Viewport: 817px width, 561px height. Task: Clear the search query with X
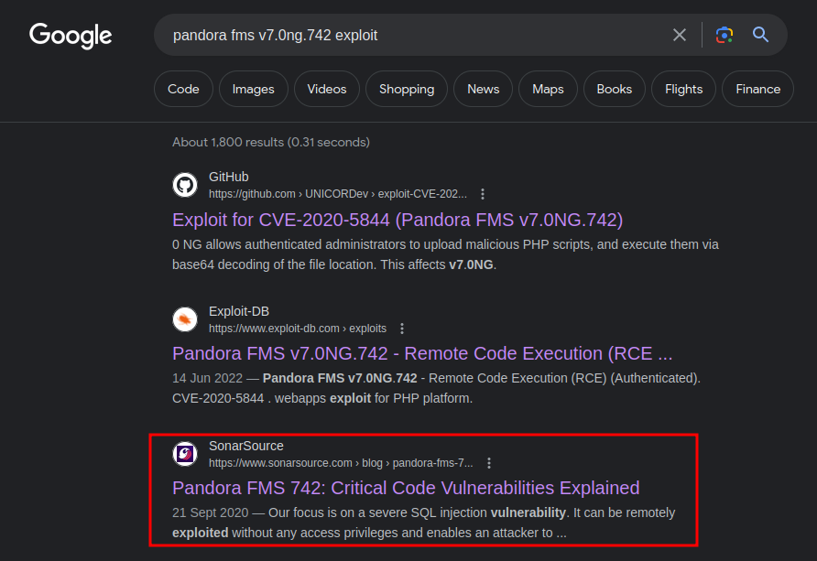pos(680,35)
